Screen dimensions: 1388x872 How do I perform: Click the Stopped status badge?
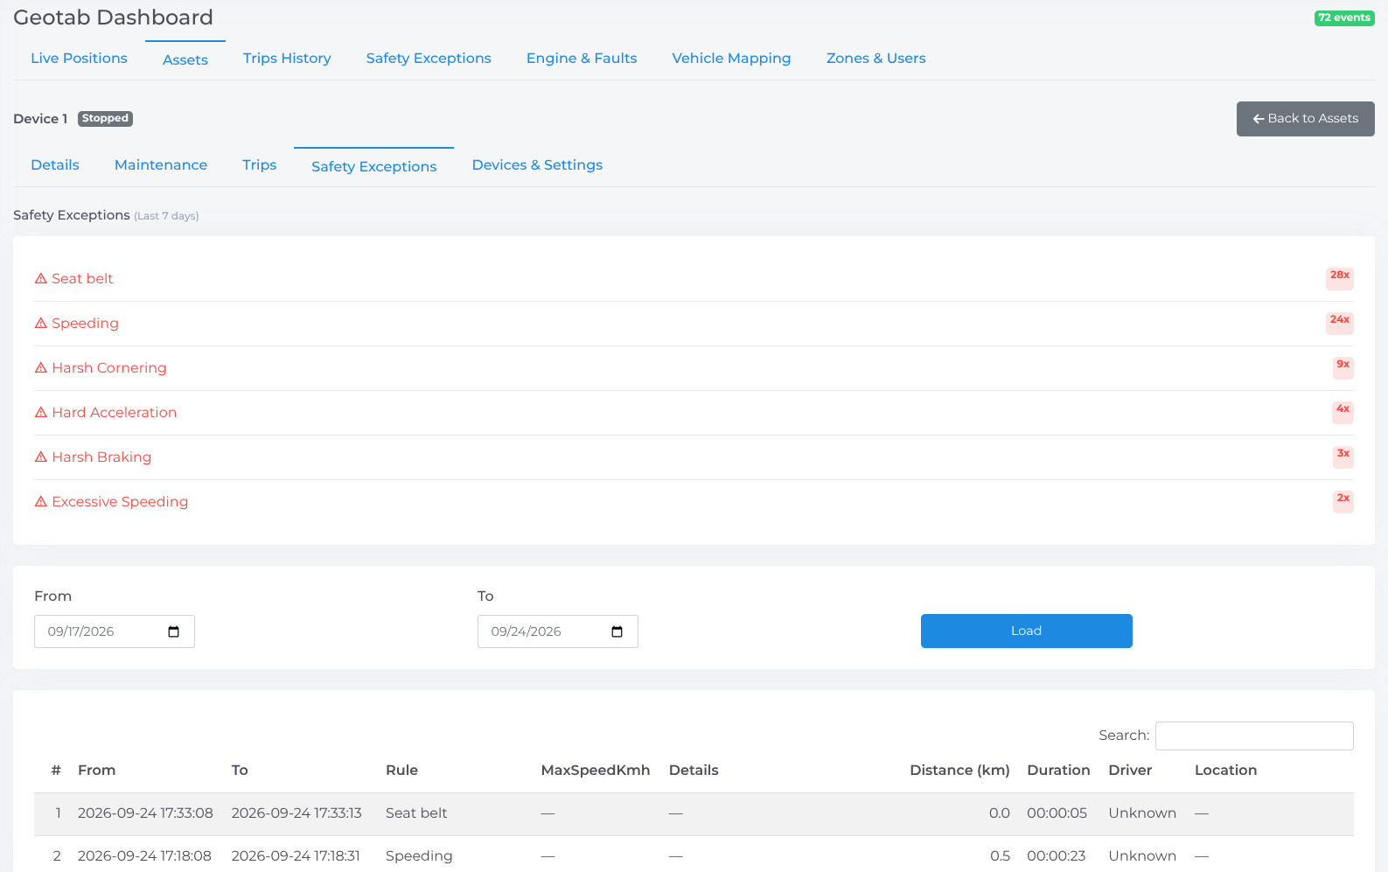[105, 118]
